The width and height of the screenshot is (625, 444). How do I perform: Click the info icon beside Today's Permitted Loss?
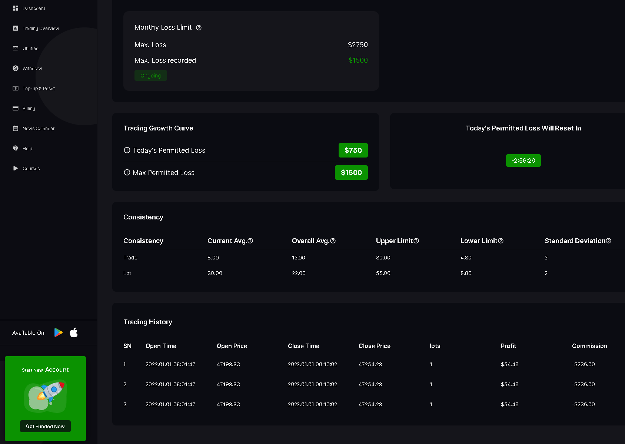pos(127,150)
